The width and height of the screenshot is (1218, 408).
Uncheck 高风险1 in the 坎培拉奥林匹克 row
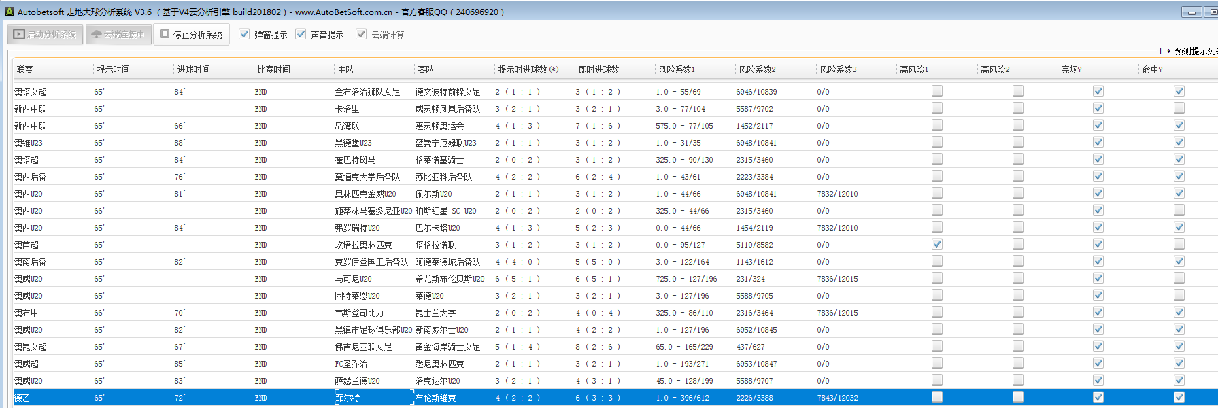tap(937, 244)
